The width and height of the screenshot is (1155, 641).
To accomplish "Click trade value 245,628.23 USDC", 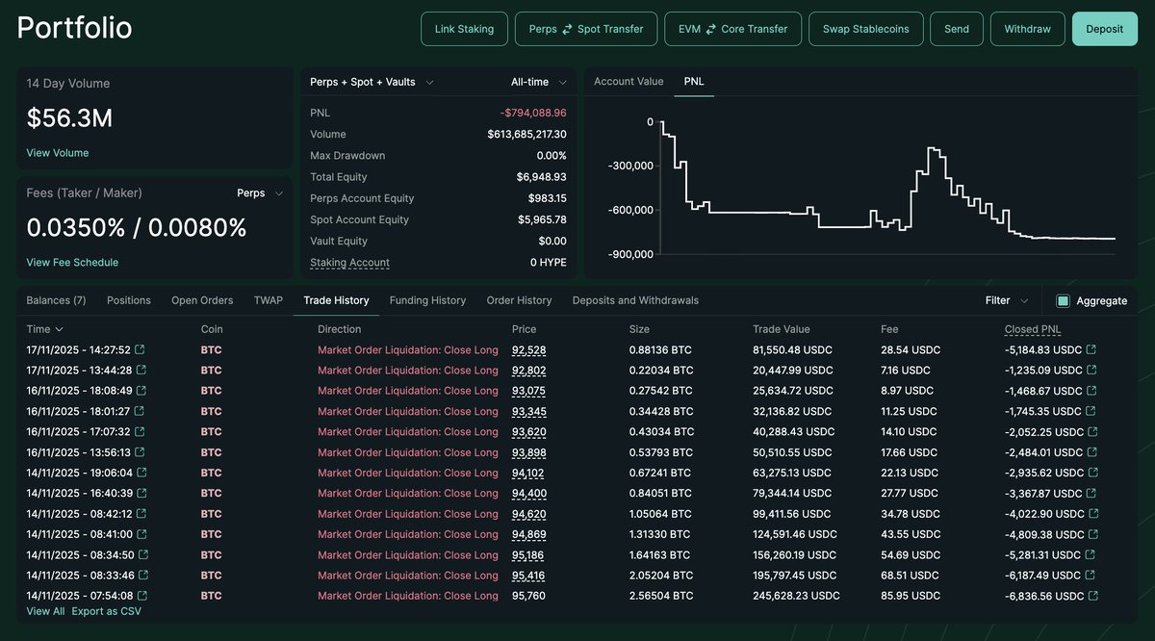I will coord(796,596).
